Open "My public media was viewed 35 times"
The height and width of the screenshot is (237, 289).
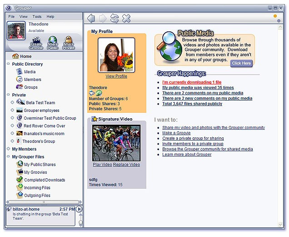pos(198,87)
